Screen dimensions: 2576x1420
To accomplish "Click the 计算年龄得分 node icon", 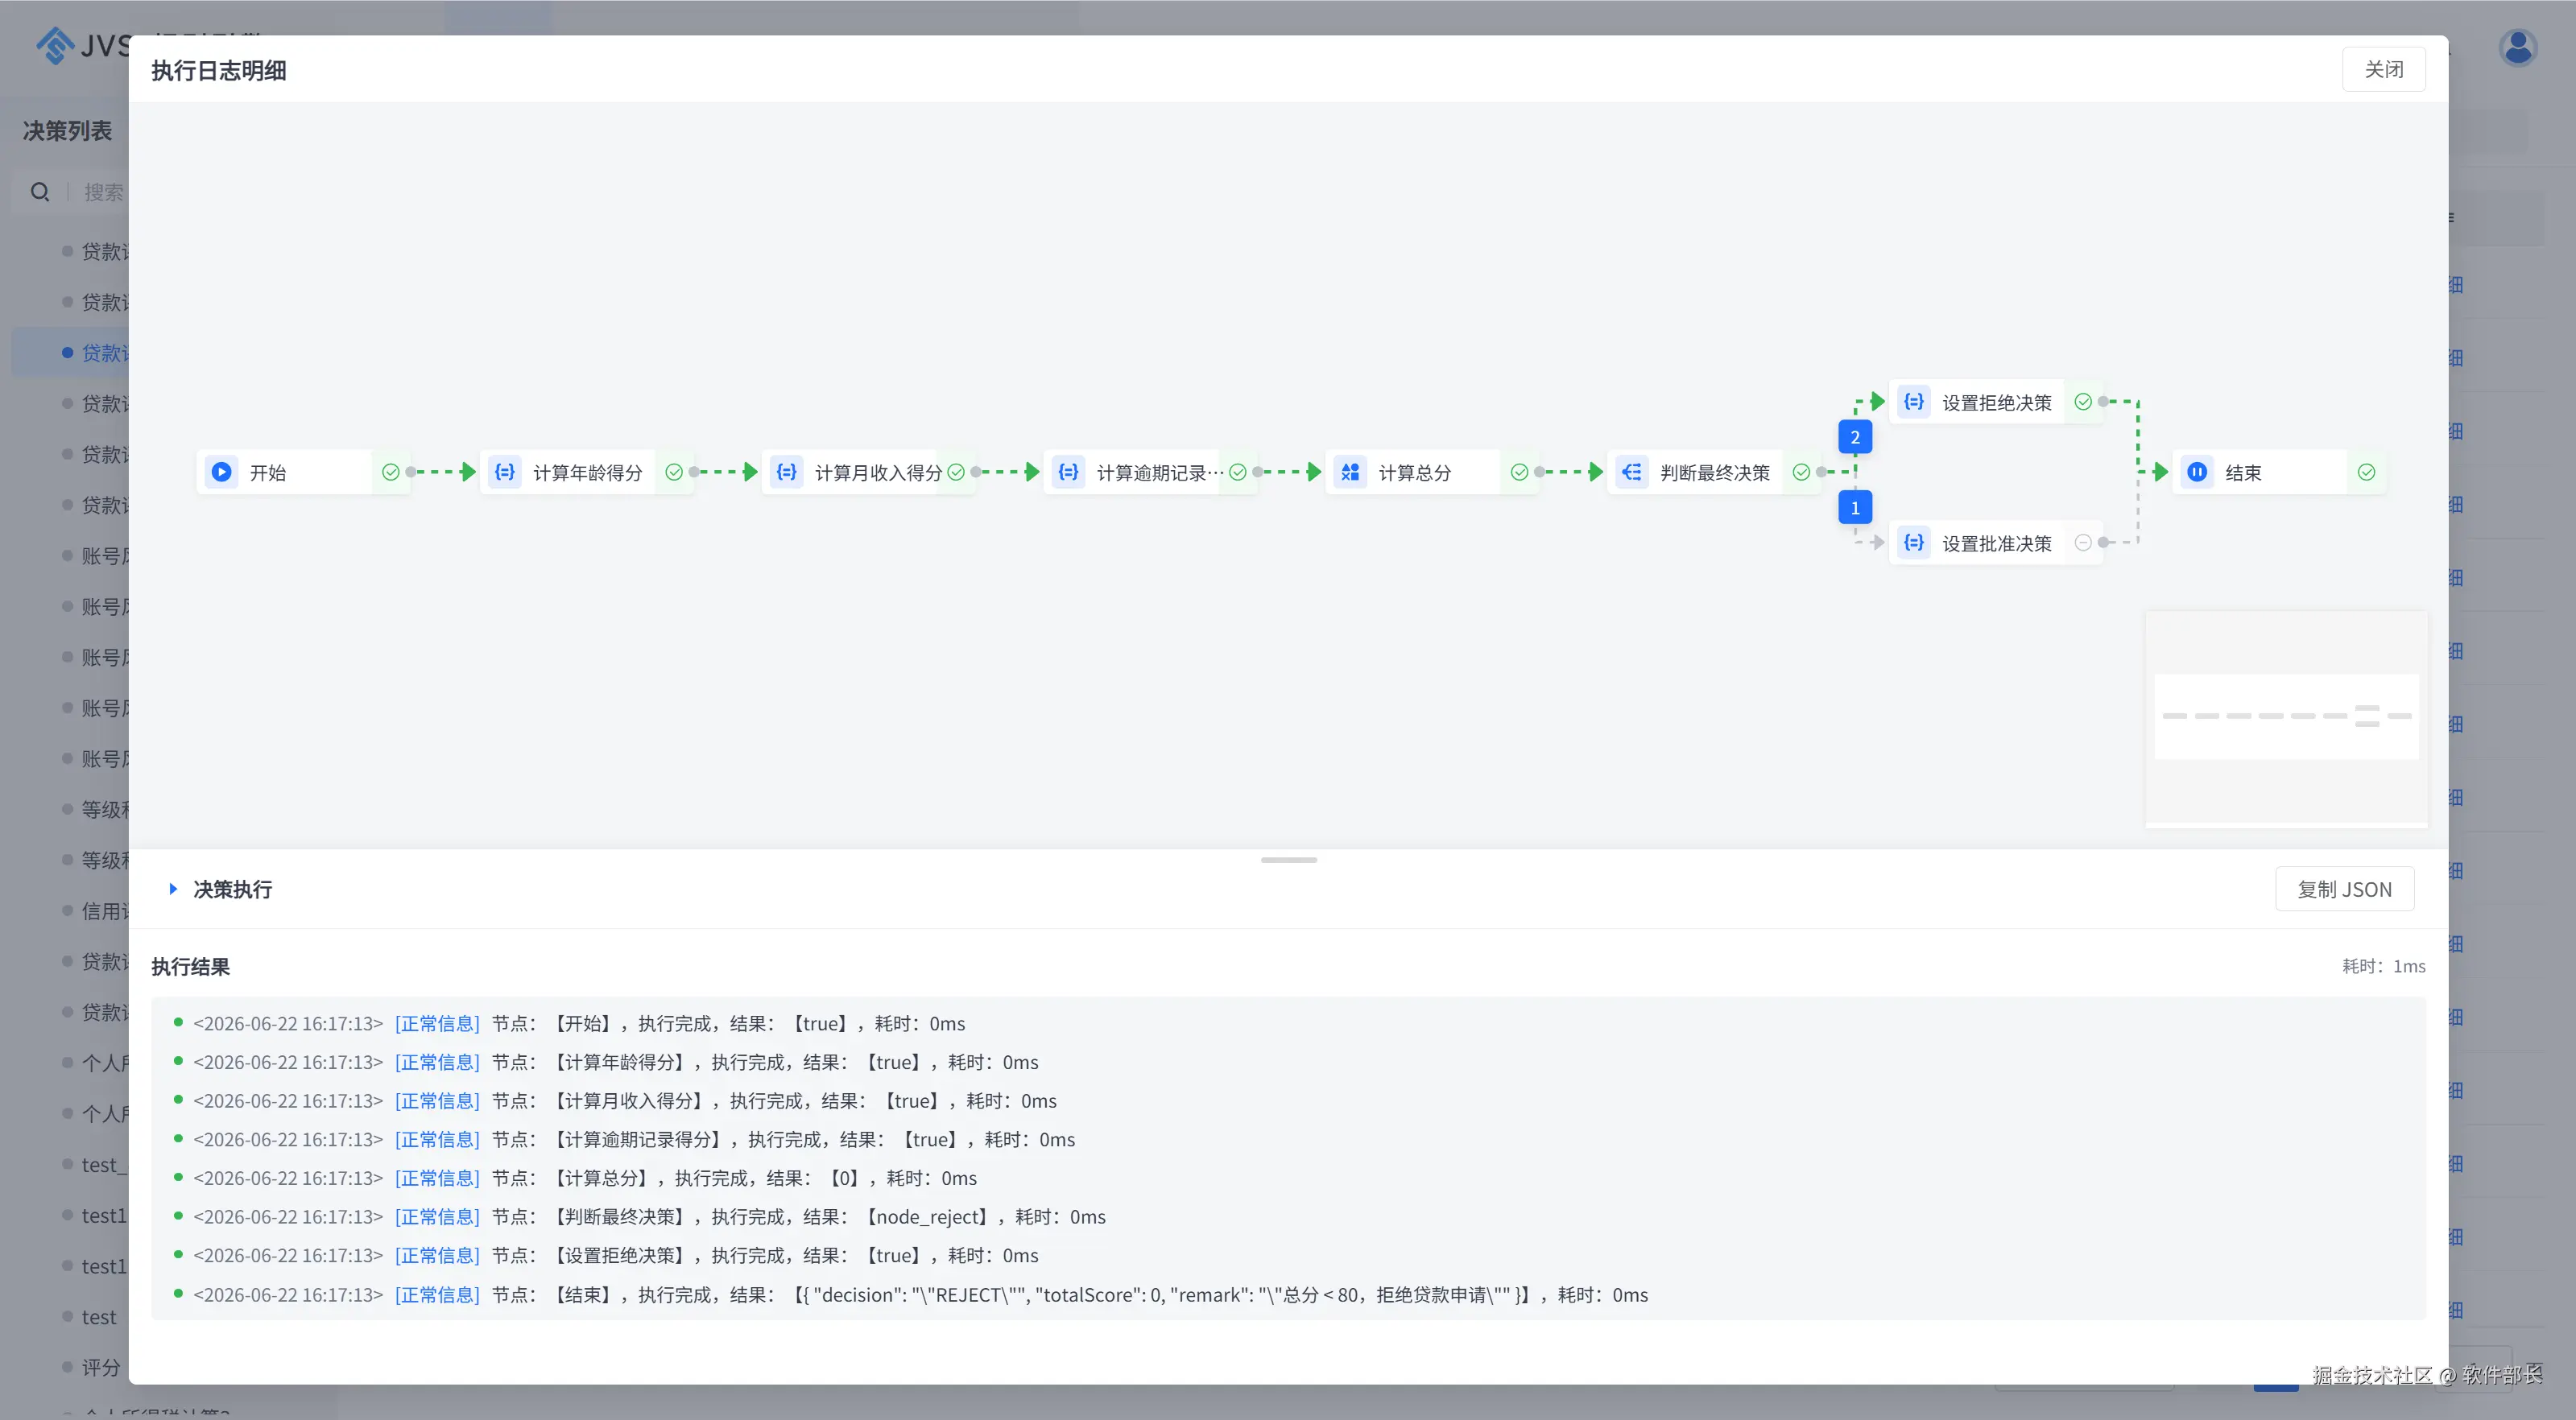I will (x=505, y=472).
